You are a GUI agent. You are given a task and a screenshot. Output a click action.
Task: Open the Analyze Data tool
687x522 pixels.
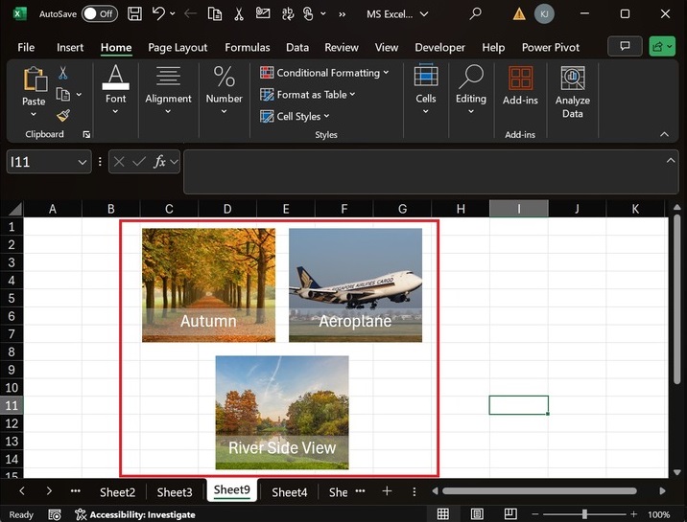click(572, 93)
